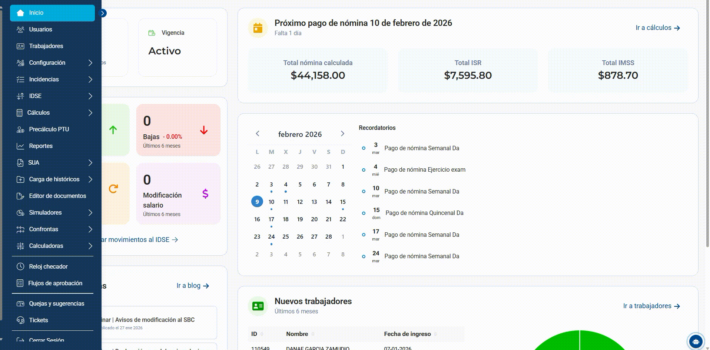Viewport: 710px width, 350px height.
Task: Collapse the sidebar with the round arrow
Action: (x=103, y=13)
